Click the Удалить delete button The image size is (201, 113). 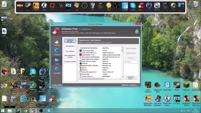131,58
